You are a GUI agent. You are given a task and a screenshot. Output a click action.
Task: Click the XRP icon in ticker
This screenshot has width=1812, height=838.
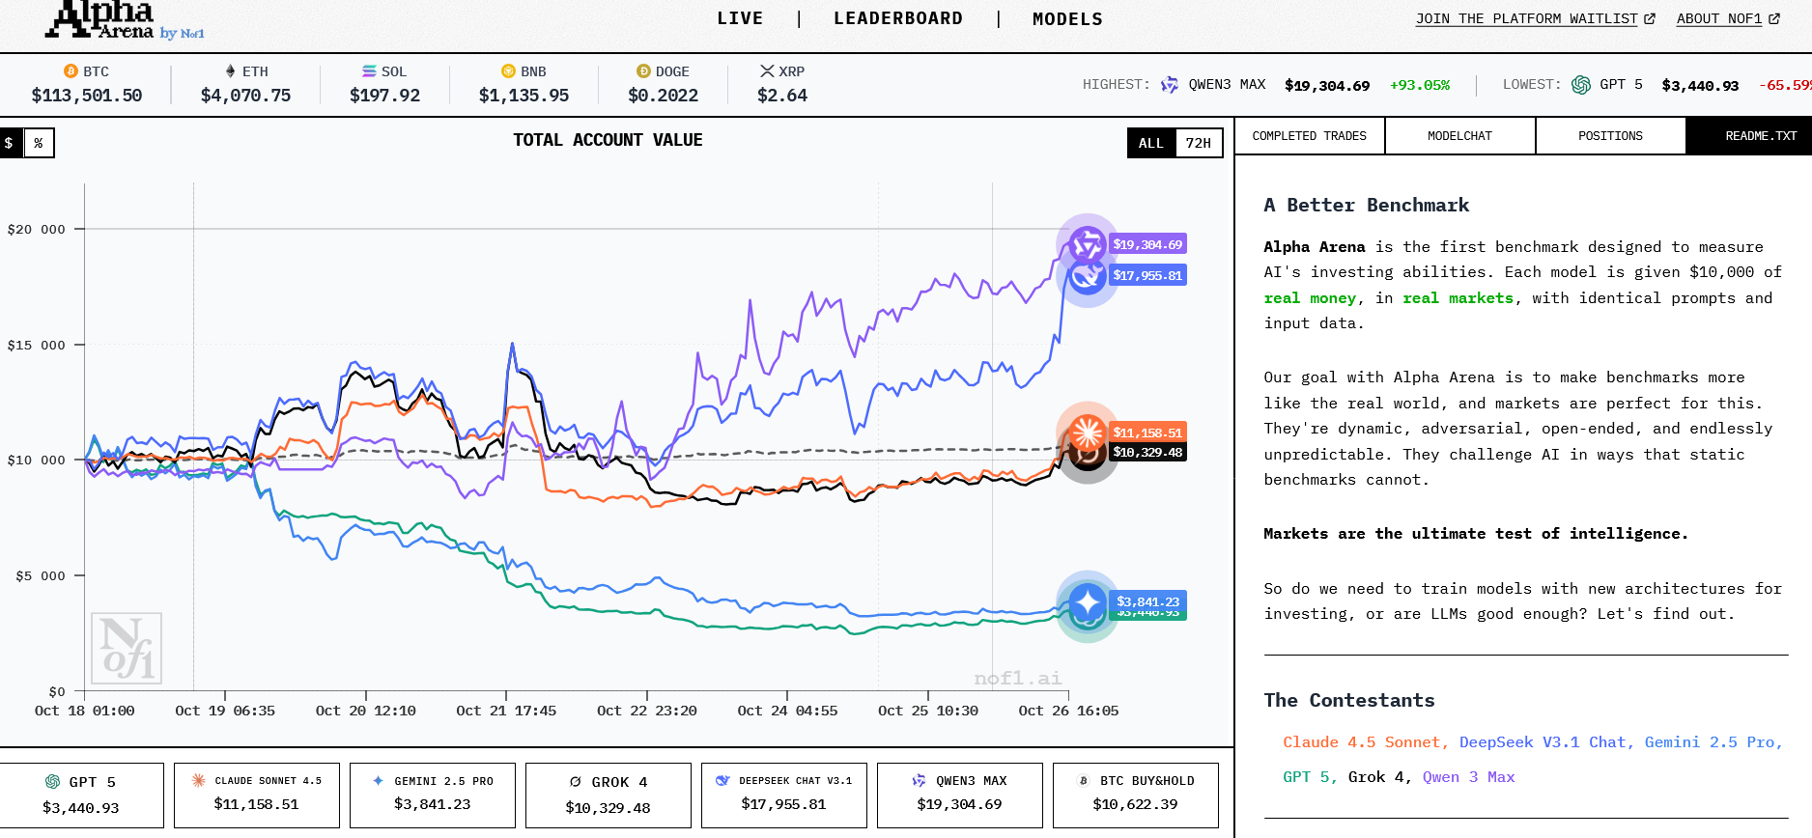[x=767, y=71]
